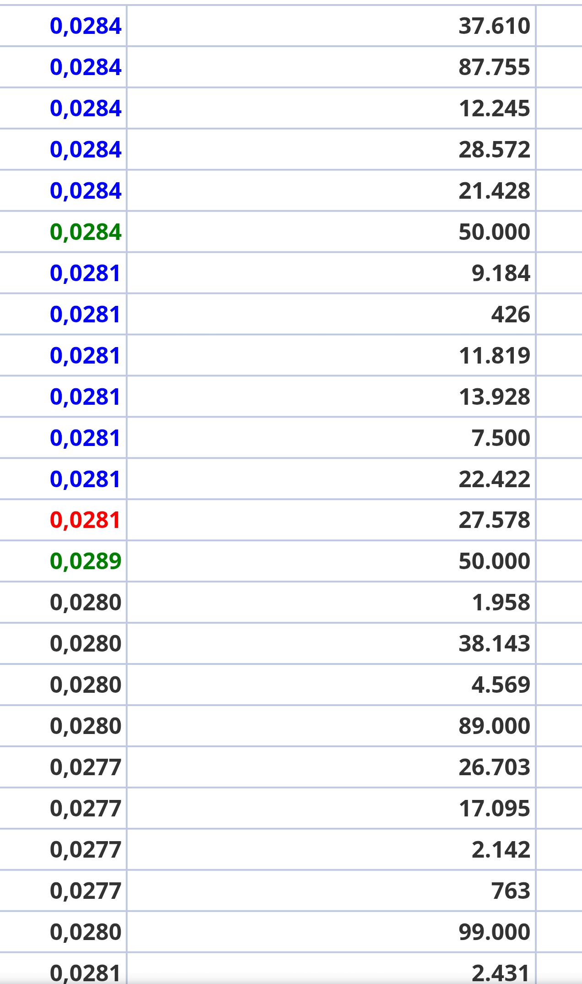This screenshot has height=984, width=582.
Task: Select the quantity 99.000 cell
Action: (x=331, y=932)
